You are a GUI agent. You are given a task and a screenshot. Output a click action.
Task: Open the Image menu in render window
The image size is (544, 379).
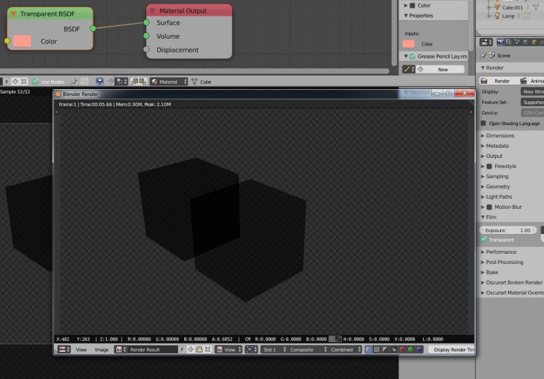[101, 350]
